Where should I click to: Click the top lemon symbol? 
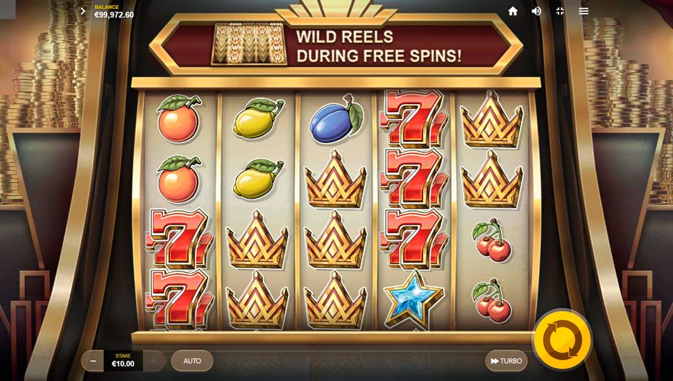pyautogui.click(x=258, y=118)
